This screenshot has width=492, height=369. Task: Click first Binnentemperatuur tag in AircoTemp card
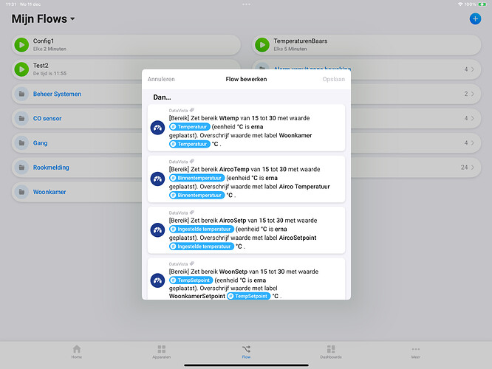[197, 178]
